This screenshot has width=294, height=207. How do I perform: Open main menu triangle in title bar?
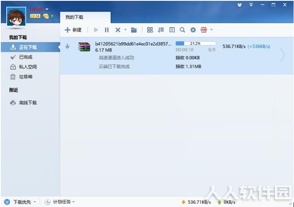(x=251, y=5)
